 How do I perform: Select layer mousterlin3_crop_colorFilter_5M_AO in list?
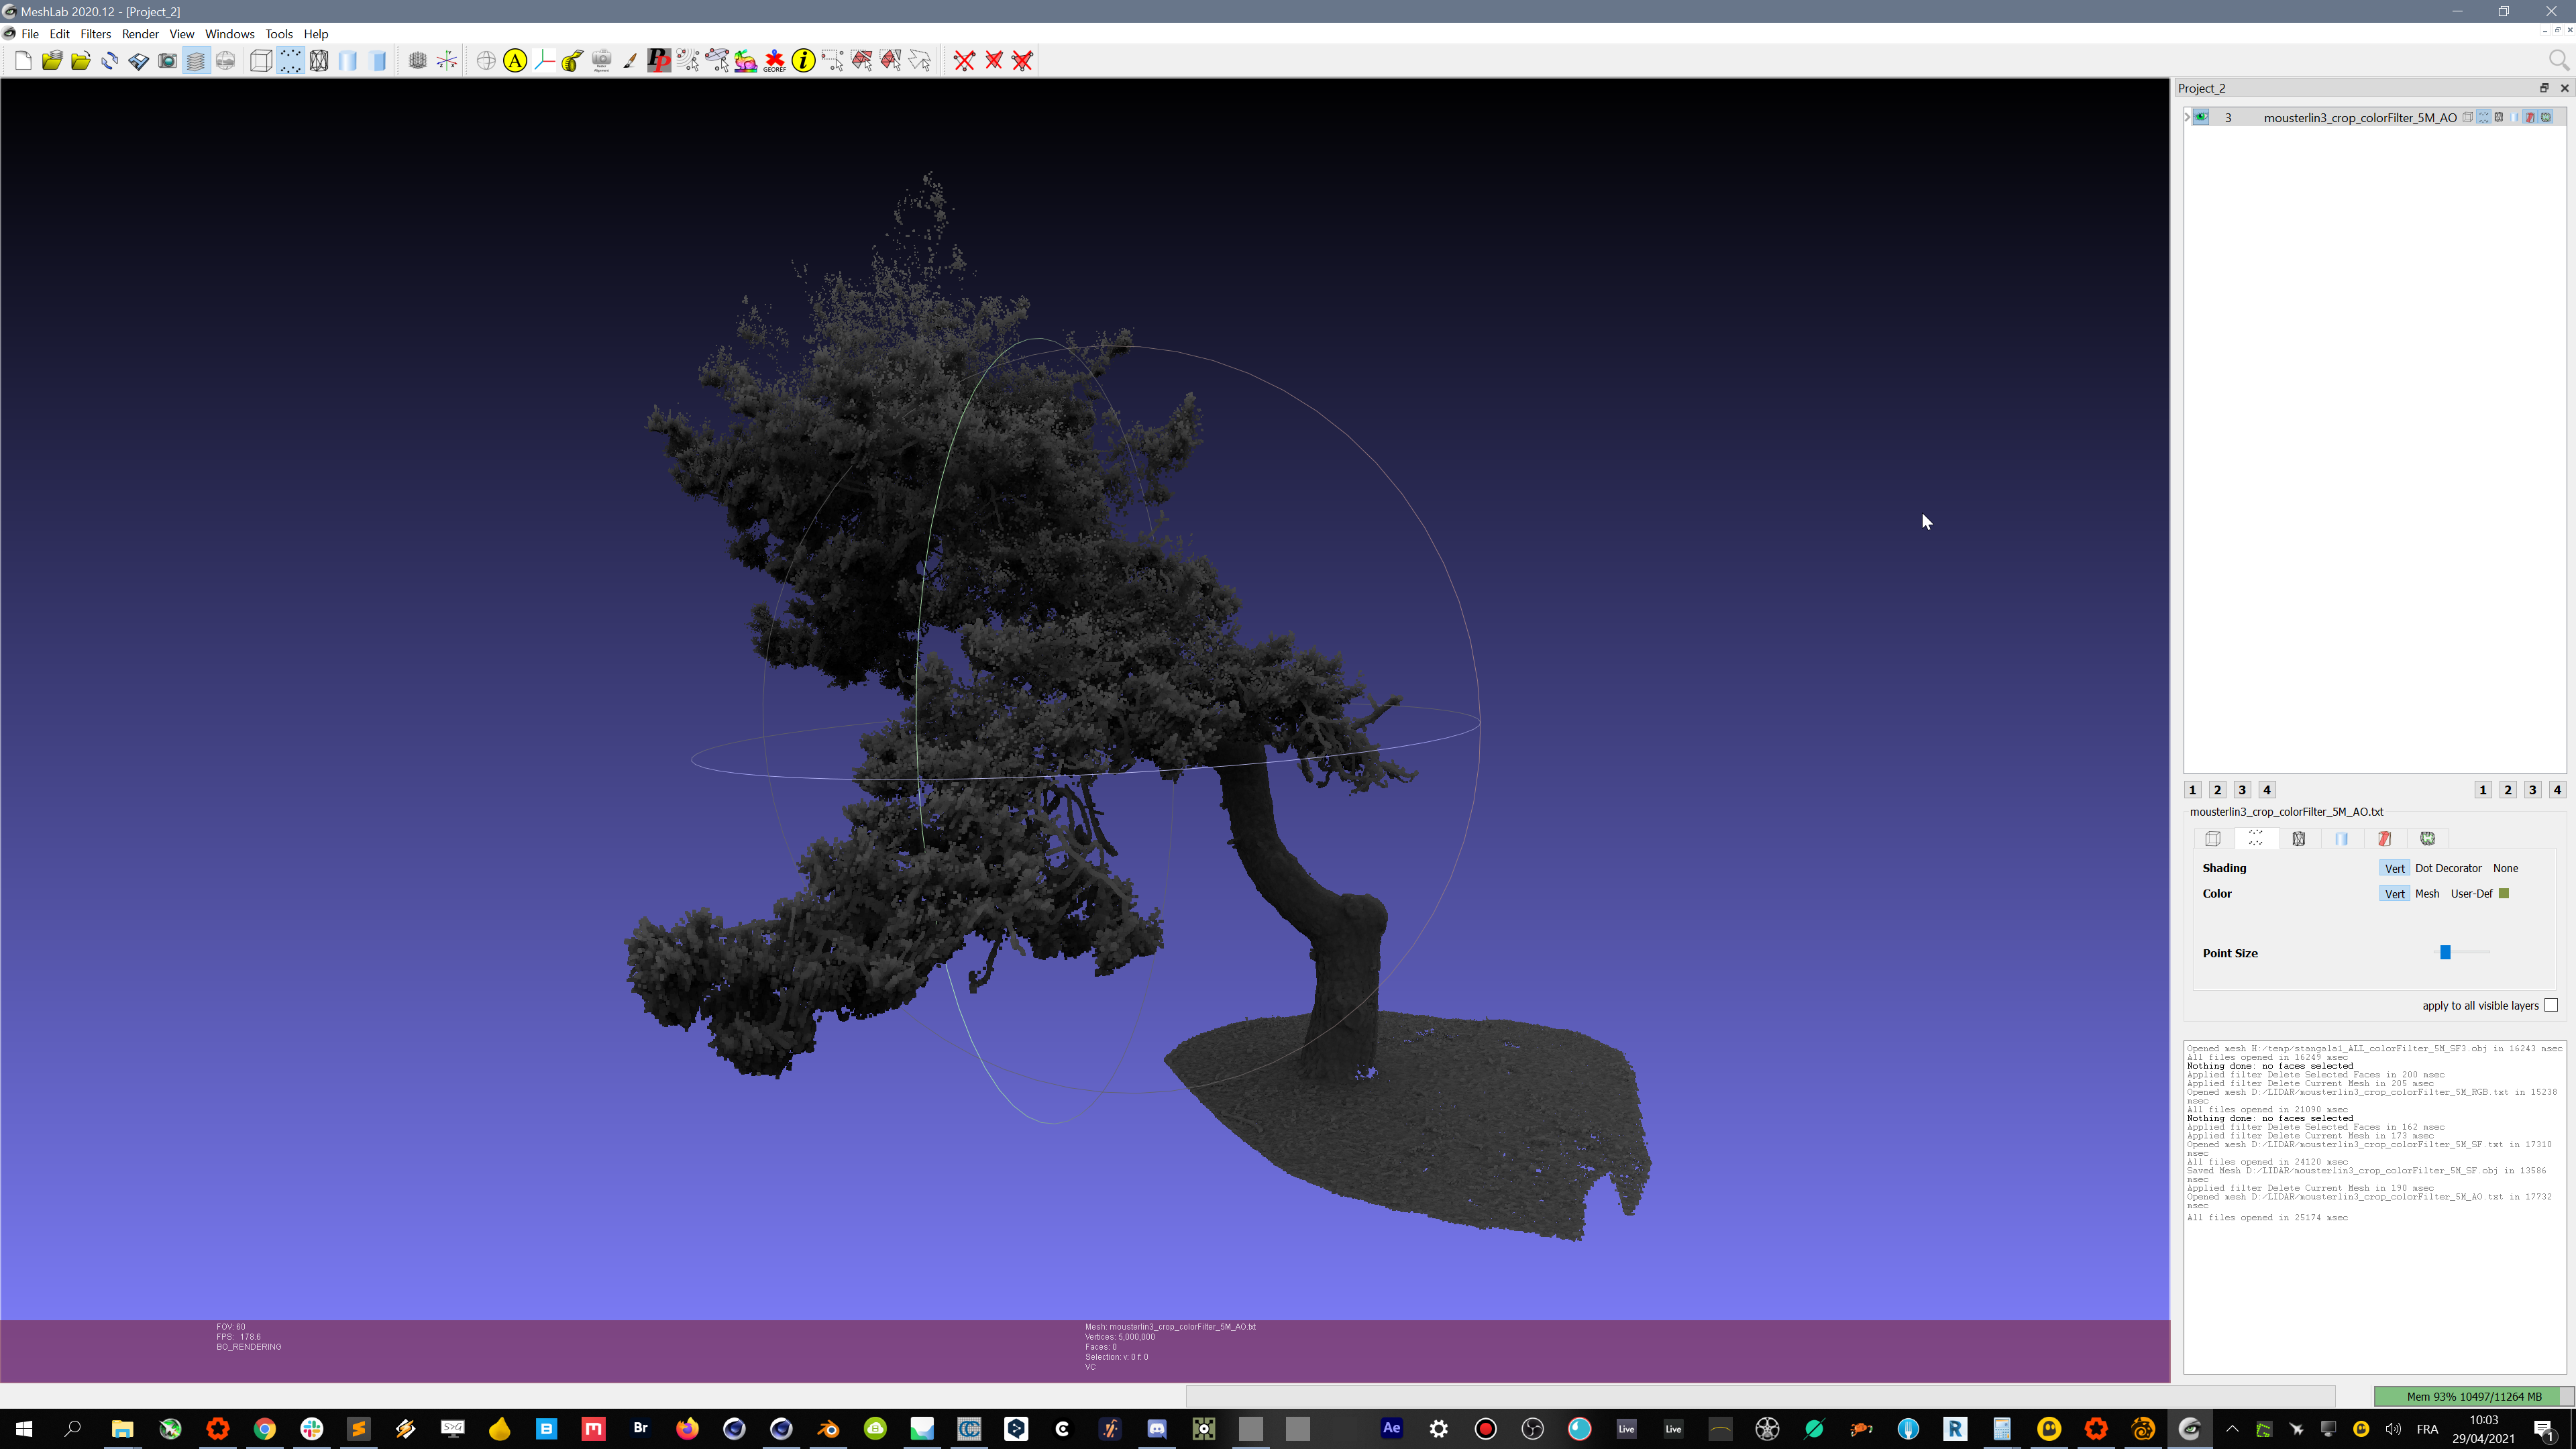click(x=2360, y=118)
